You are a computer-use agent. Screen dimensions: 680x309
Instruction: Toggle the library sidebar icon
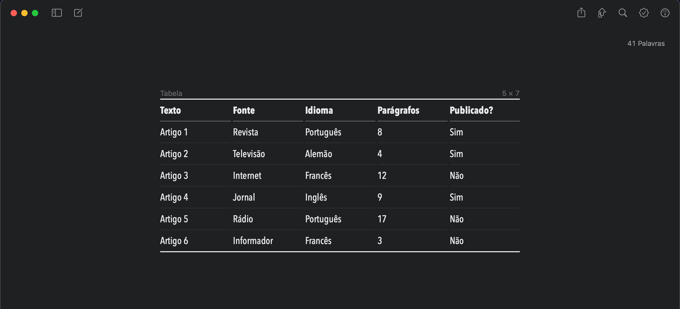tap(57, 13)
